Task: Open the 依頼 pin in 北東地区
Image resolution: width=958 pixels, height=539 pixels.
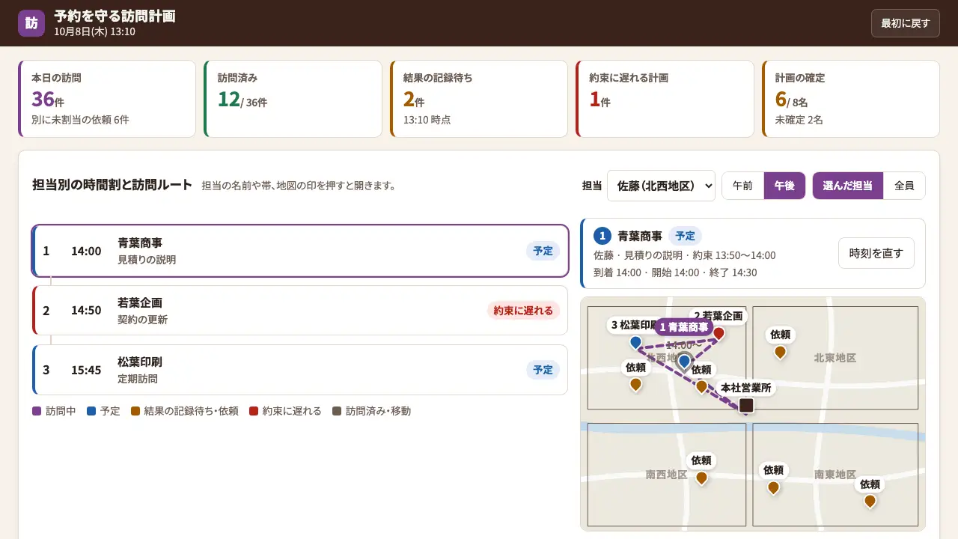Action: tap(780, 352)
